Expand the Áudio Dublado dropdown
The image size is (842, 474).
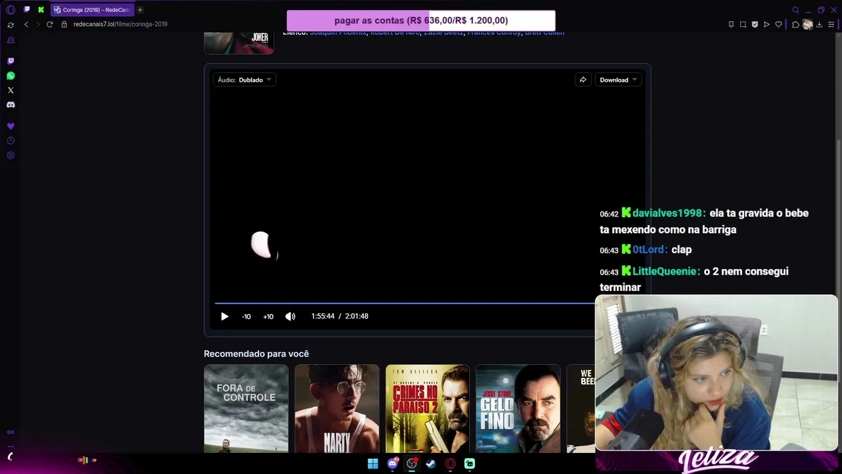pos(245,80)
